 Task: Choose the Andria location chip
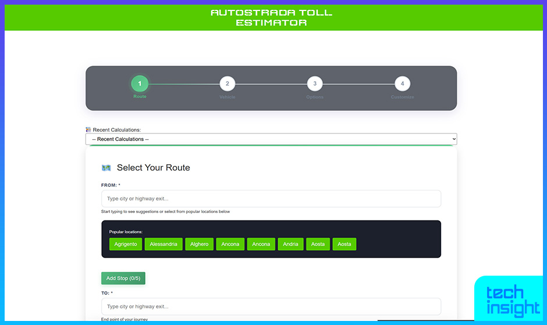coord(290,244)
